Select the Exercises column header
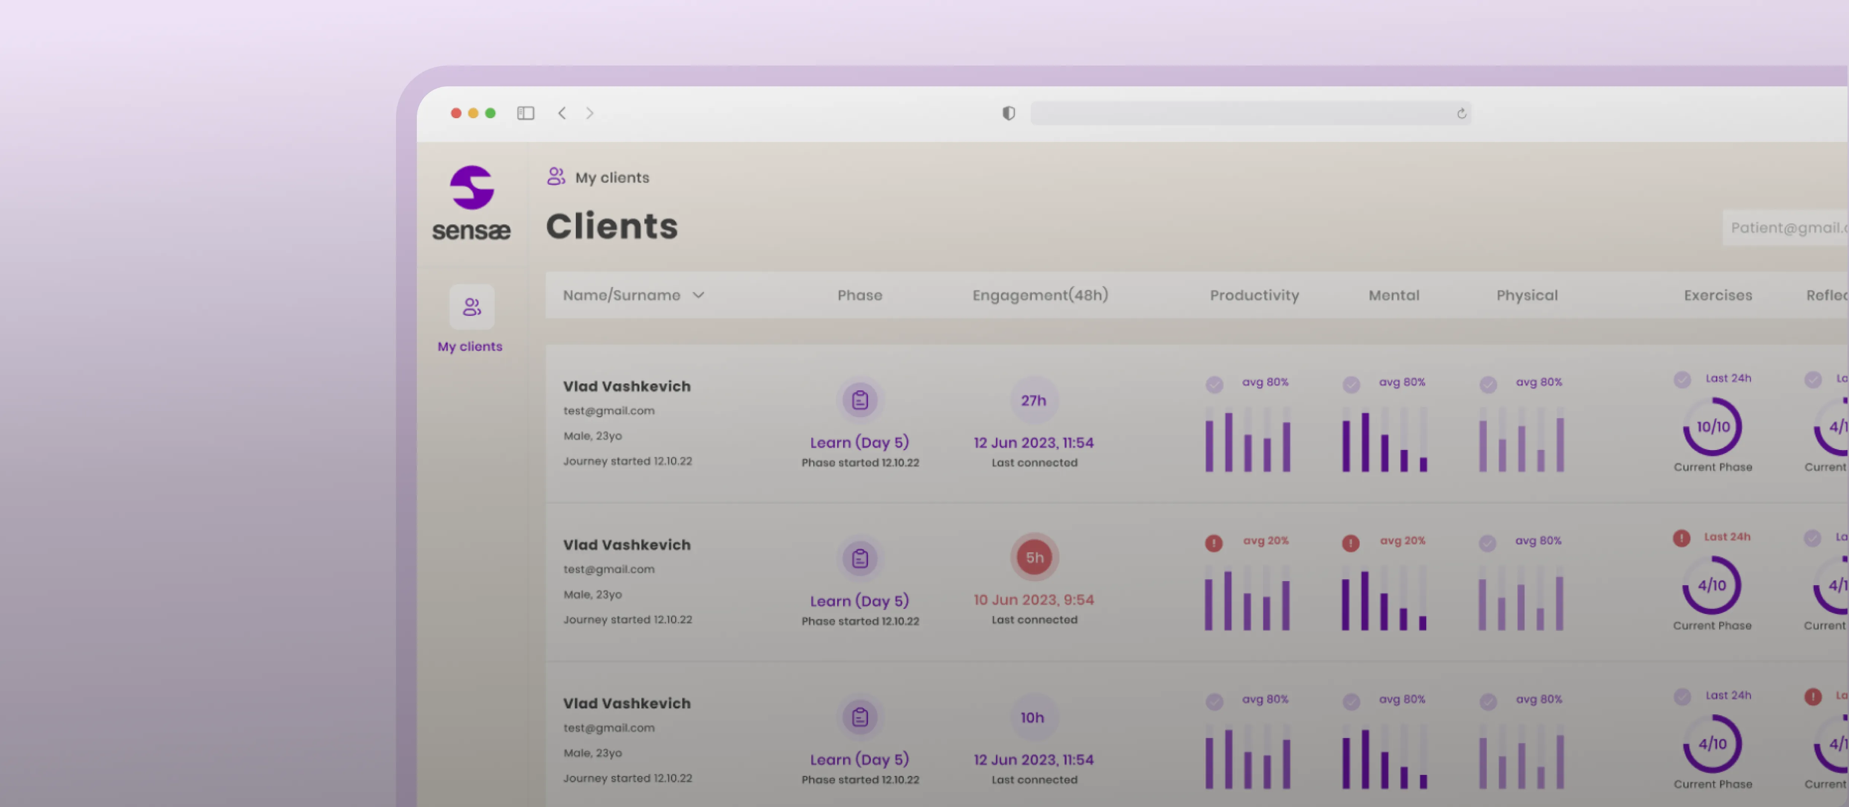 (1718, 295)
